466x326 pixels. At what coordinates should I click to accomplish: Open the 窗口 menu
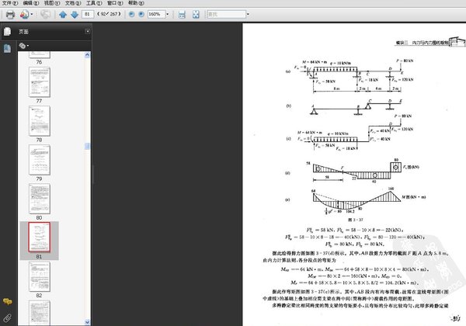click(115, 3)
